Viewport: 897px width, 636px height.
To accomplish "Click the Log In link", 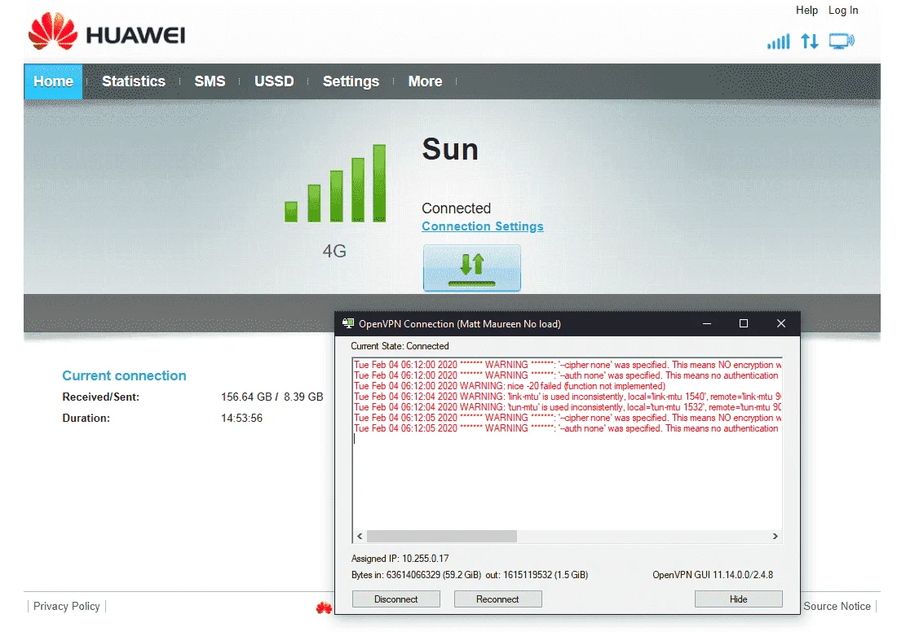I will click(843, 11).
